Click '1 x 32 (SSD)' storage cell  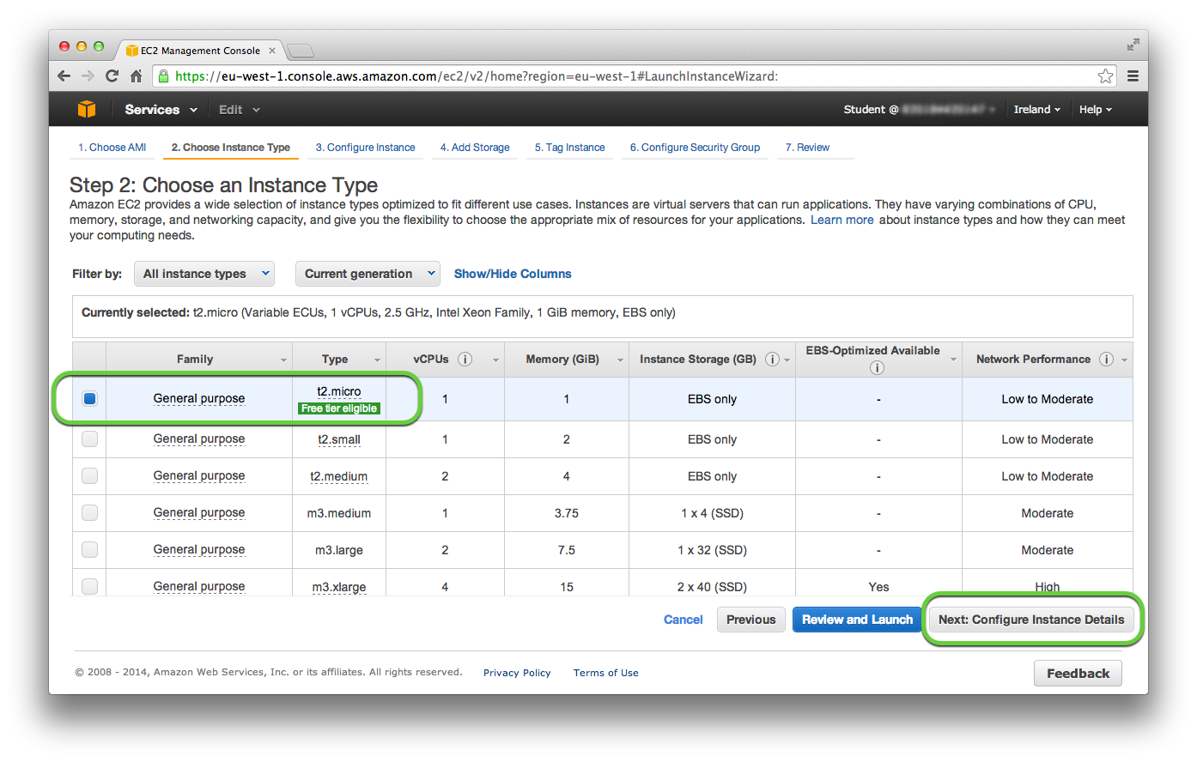point(712,550)
